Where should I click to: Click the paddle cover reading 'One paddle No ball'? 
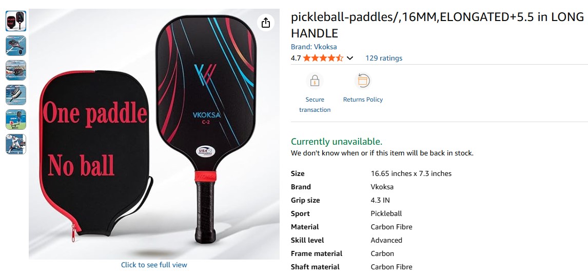pyautogui.click(x=95, y=154)
